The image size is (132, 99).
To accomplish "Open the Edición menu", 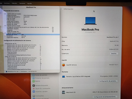I will (x=14, y=3).
